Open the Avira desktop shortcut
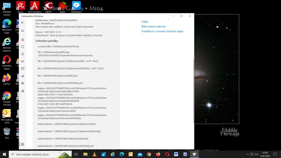This screenshot has width=281, height=158. [x=21, y=7]
